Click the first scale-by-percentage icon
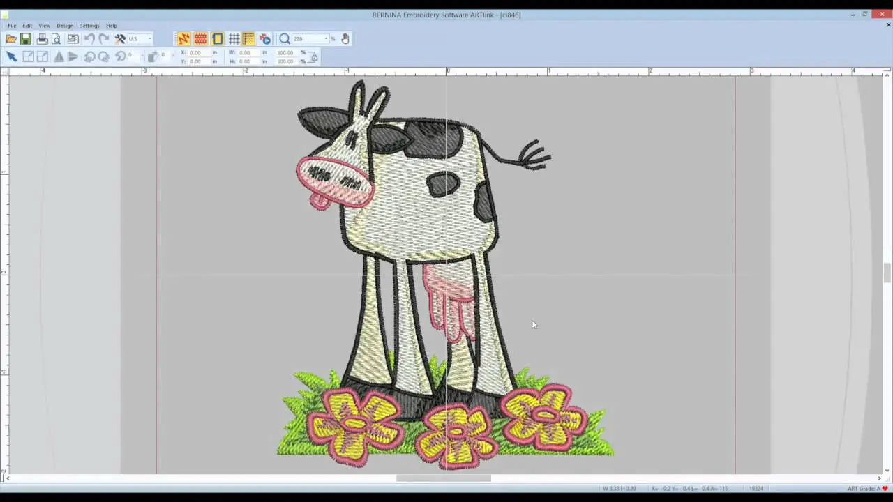 (x=28, y=57)
